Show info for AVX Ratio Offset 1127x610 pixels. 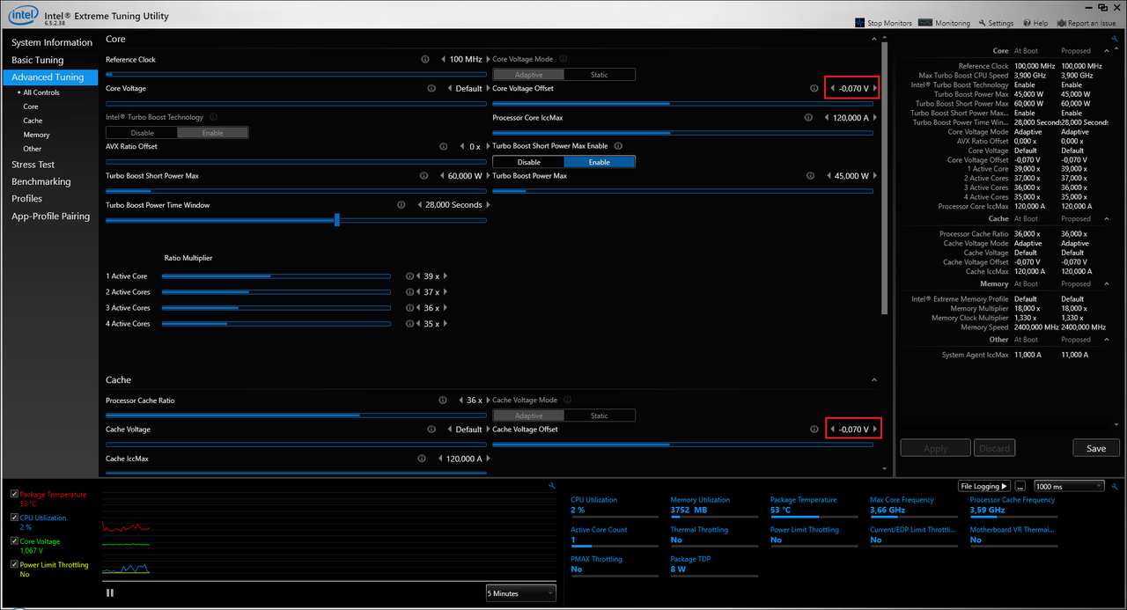[444, 146]
